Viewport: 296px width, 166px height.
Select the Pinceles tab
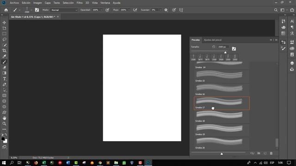(196, 40)
